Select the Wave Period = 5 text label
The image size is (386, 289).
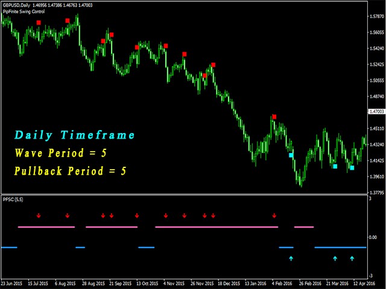[x=60, y=153]
